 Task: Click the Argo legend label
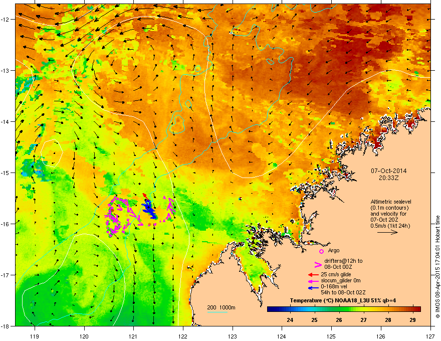(x=334, y=250)
